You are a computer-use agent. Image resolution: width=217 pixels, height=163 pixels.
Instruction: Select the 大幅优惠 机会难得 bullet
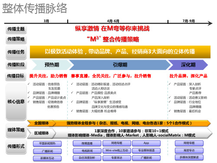(96, 111)
